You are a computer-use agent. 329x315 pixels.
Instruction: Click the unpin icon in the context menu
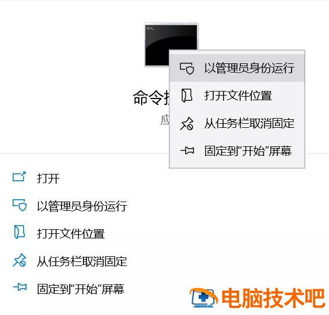pyautogui.click(x=187, y=124)
